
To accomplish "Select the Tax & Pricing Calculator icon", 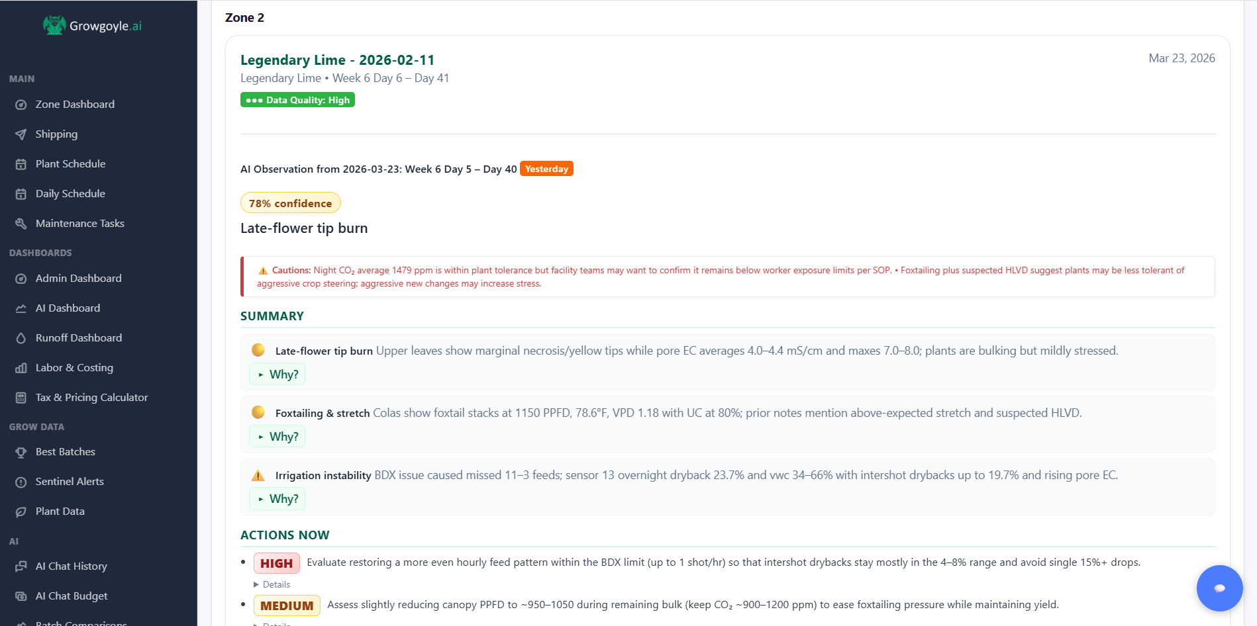I will click(x=22, y=397).
